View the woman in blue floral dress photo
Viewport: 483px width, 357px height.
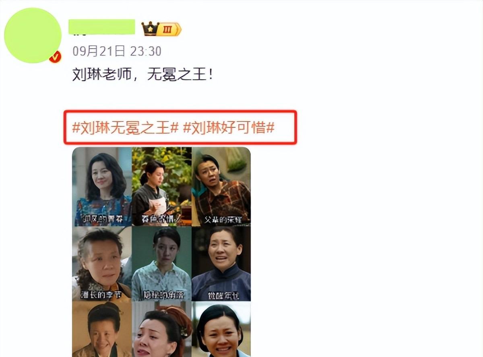102,187
